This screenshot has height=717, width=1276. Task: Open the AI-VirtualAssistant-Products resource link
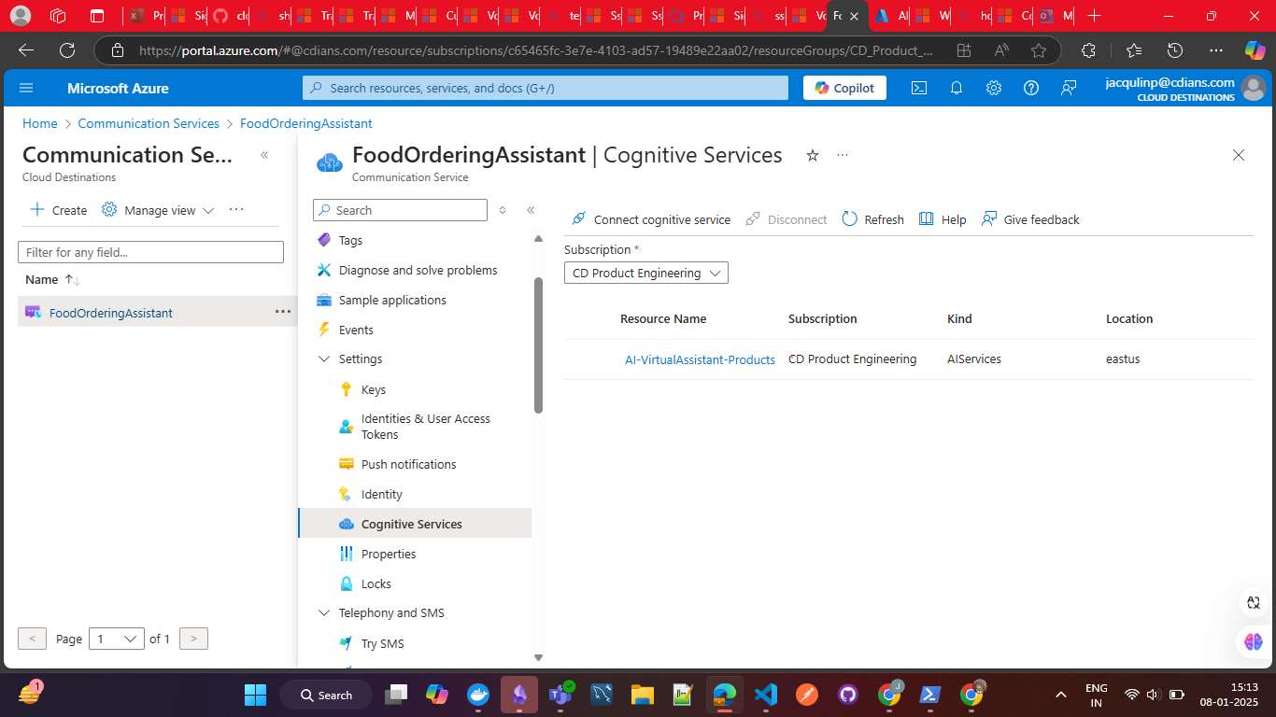coord(700,359)
